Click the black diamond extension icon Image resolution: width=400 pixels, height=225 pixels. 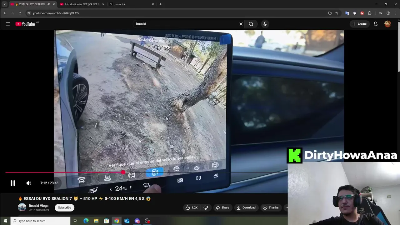354,13
